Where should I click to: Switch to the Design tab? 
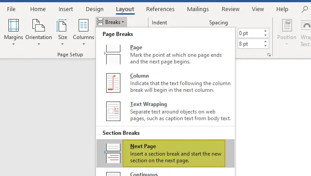[95, 9]
